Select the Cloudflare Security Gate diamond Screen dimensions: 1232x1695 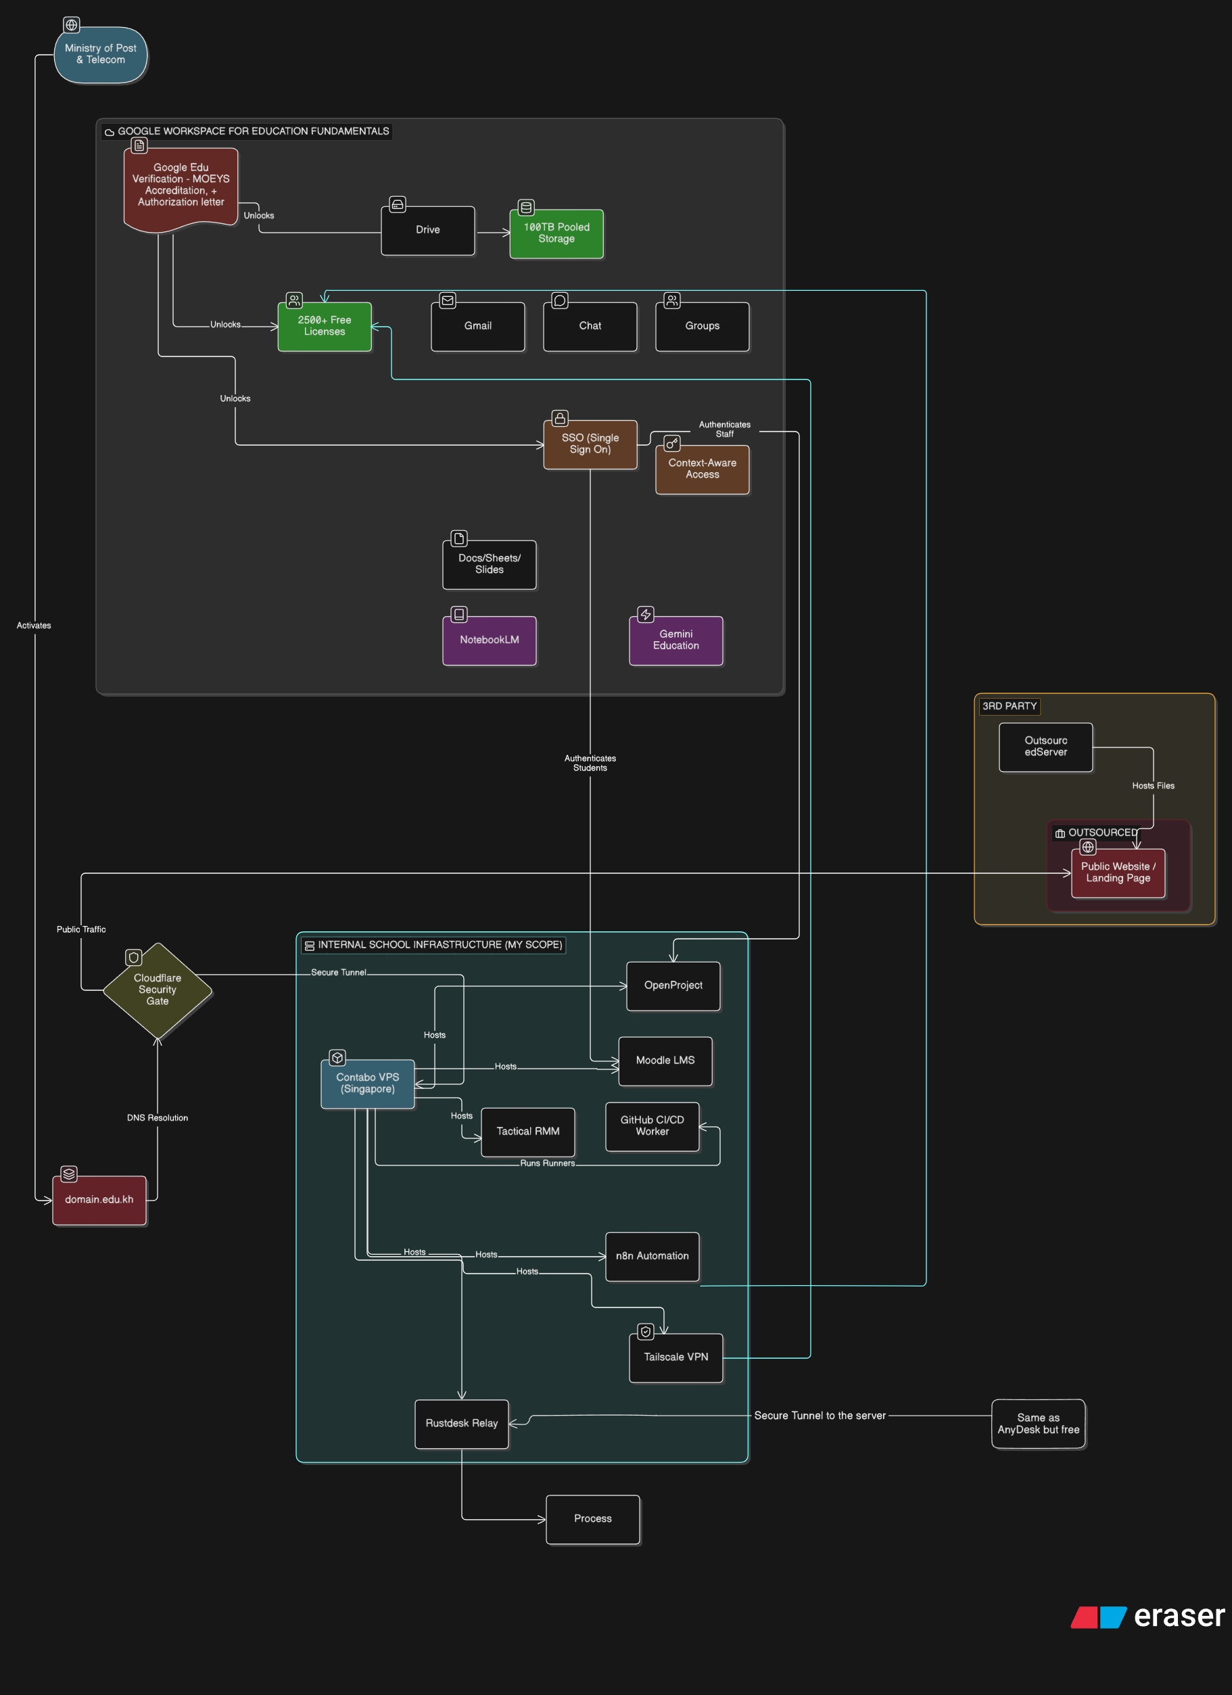[157, 990]
